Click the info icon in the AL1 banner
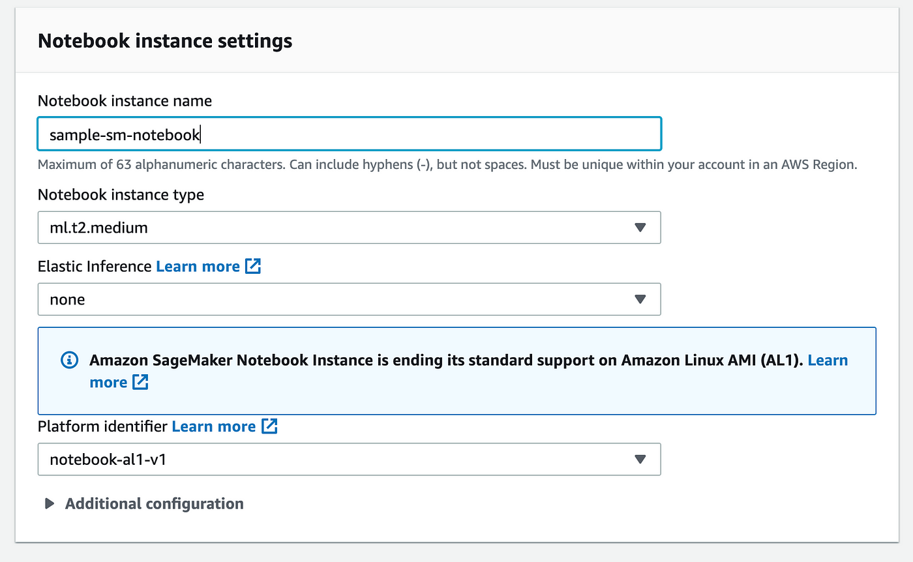913x562 pixels. point(69,361)
